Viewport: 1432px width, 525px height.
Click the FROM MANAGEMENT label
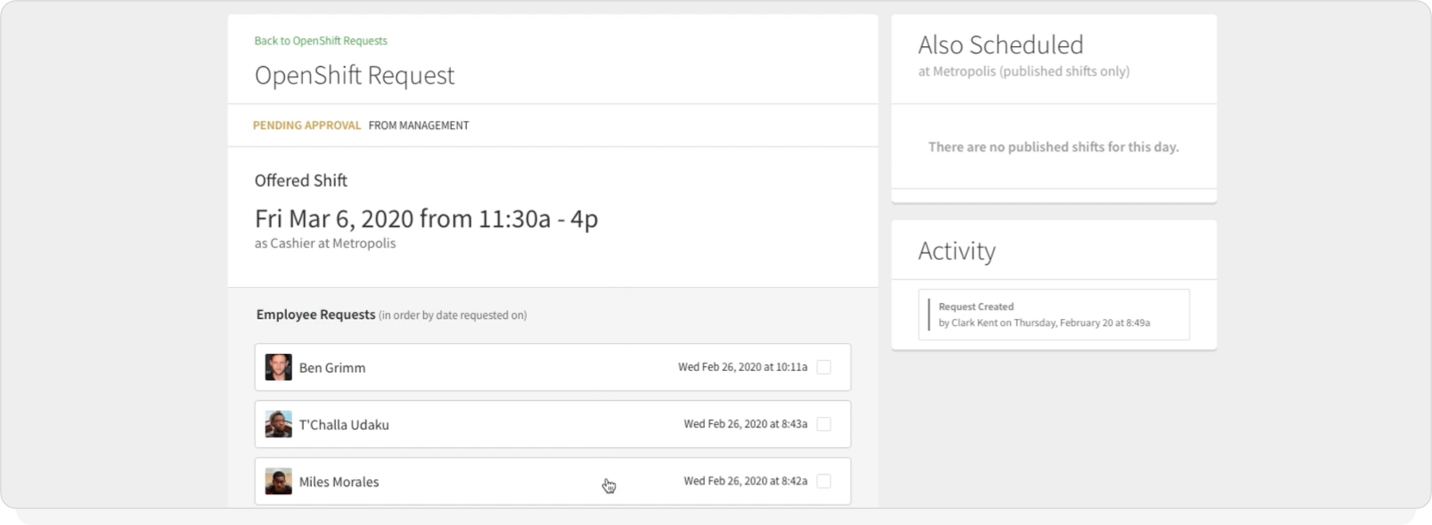(x=418, y=125)
